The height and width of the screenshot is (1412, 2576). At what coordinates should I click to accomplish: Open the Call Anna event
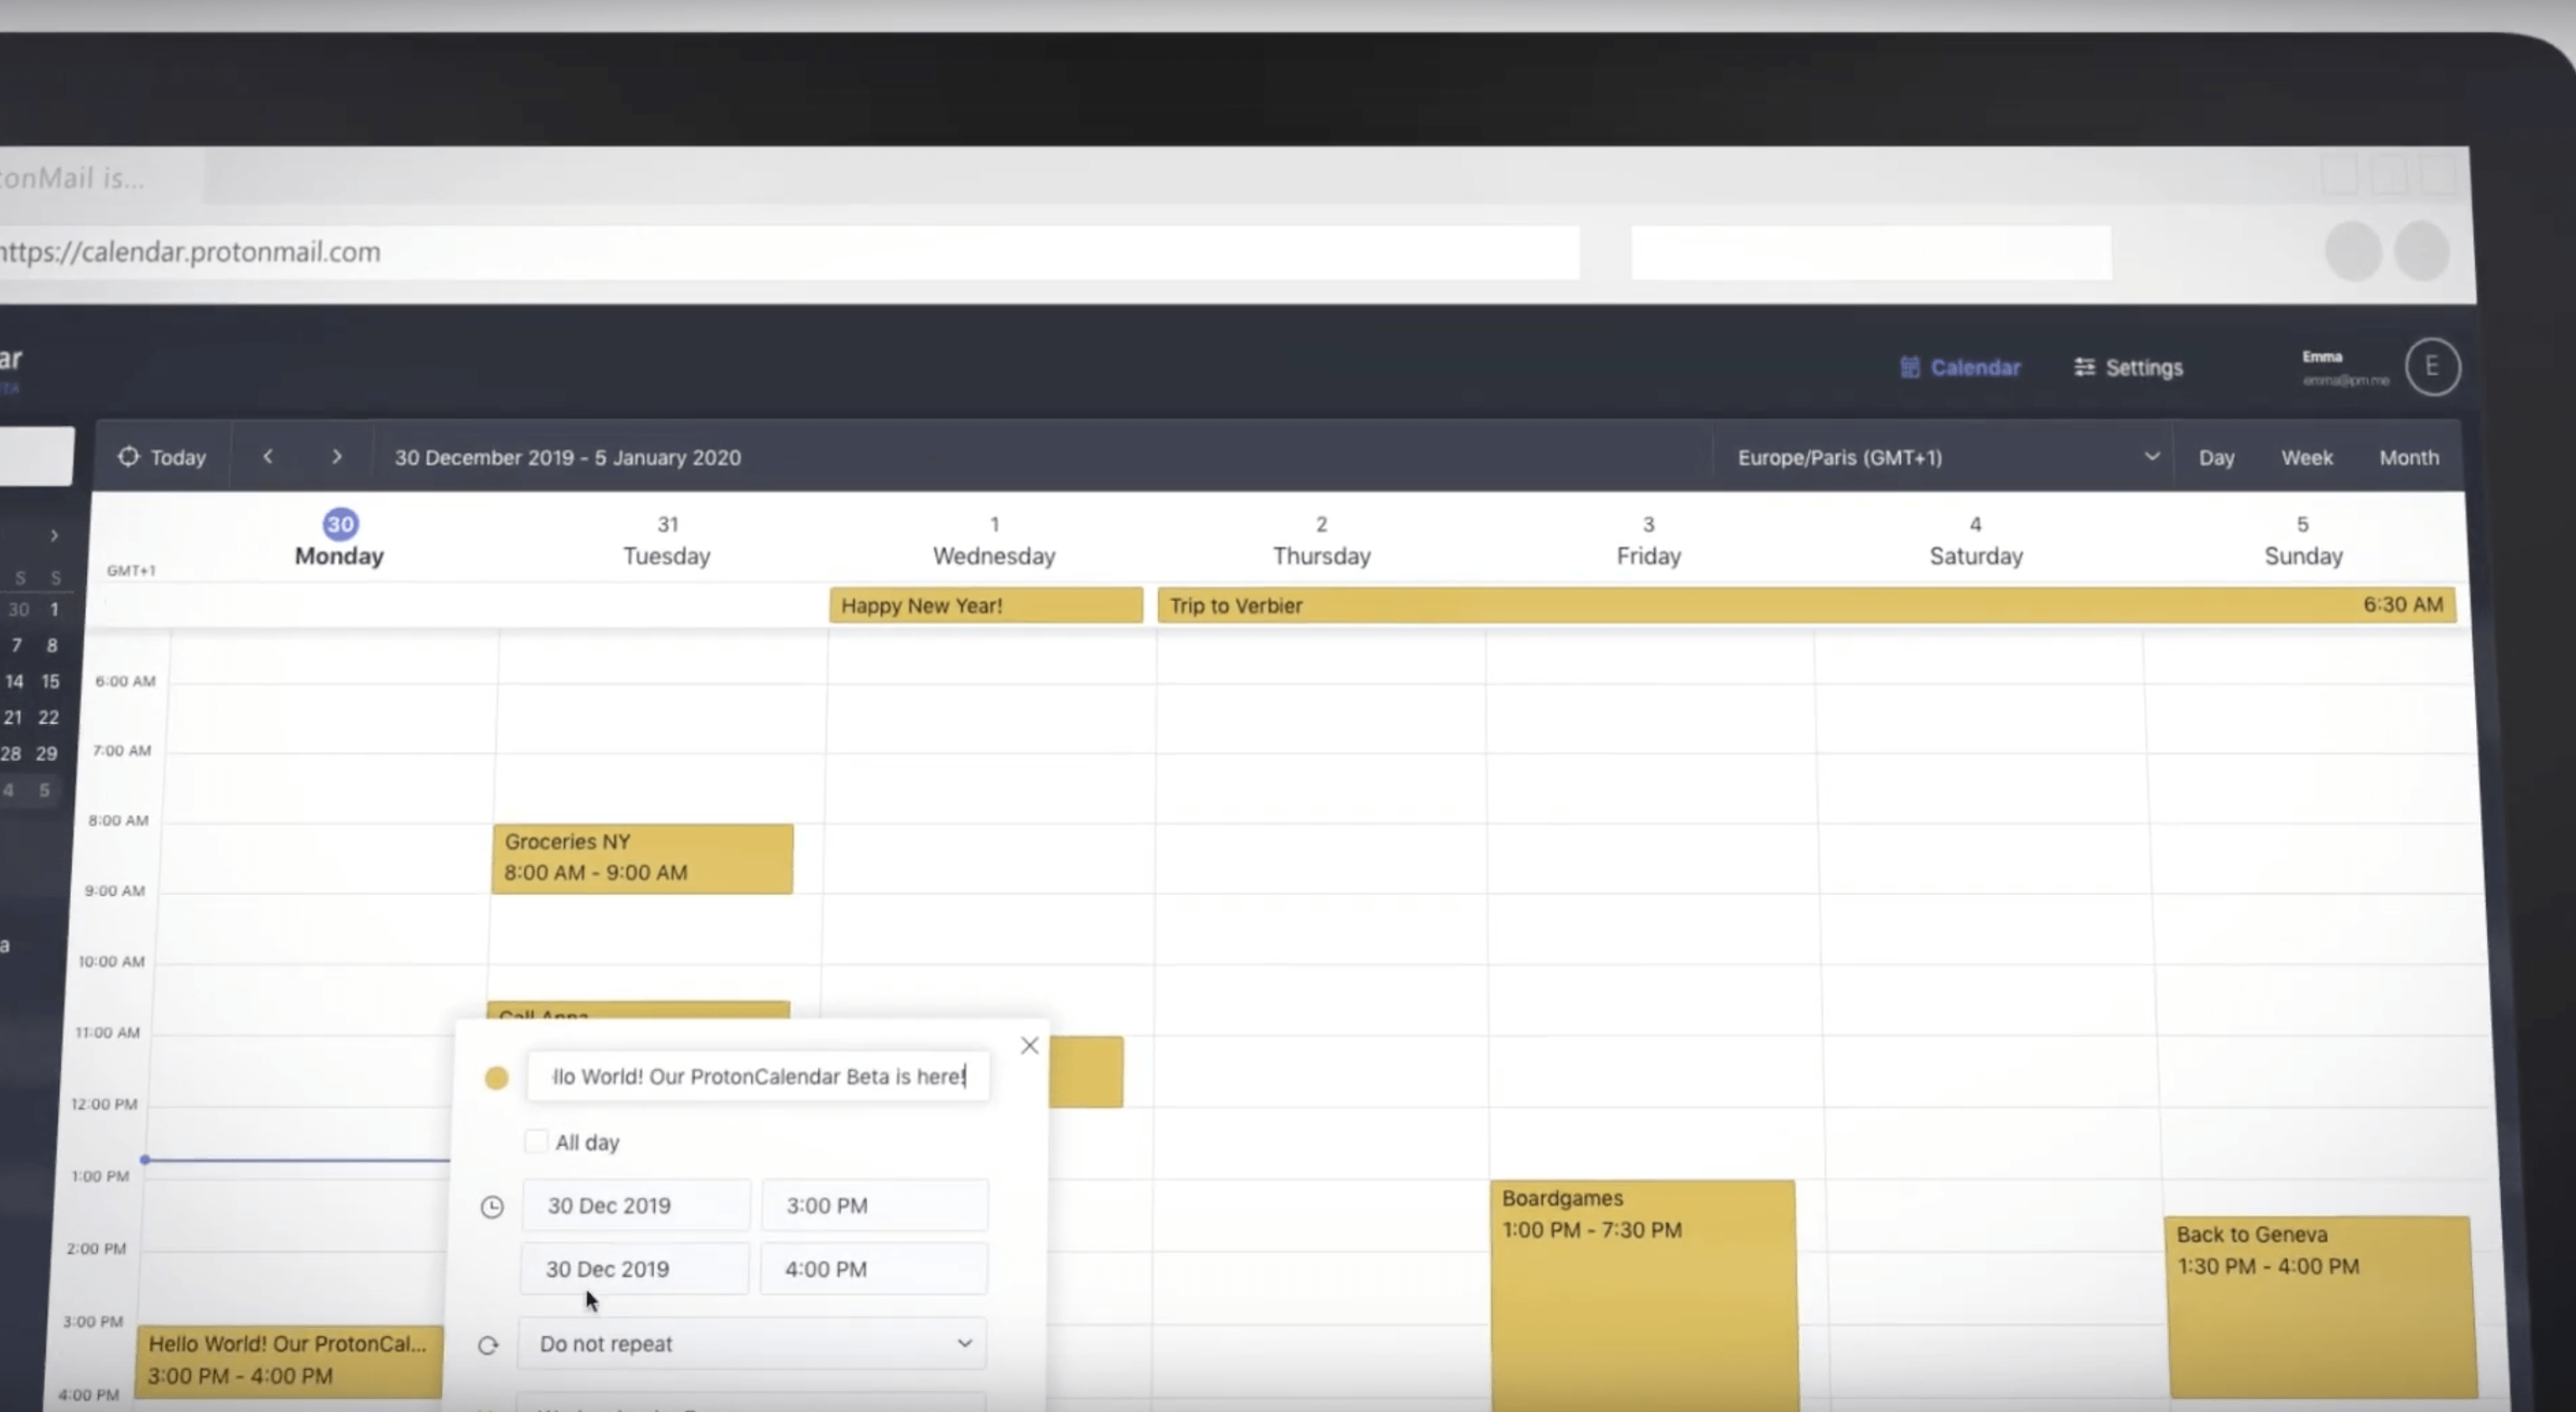[638, 1011]
